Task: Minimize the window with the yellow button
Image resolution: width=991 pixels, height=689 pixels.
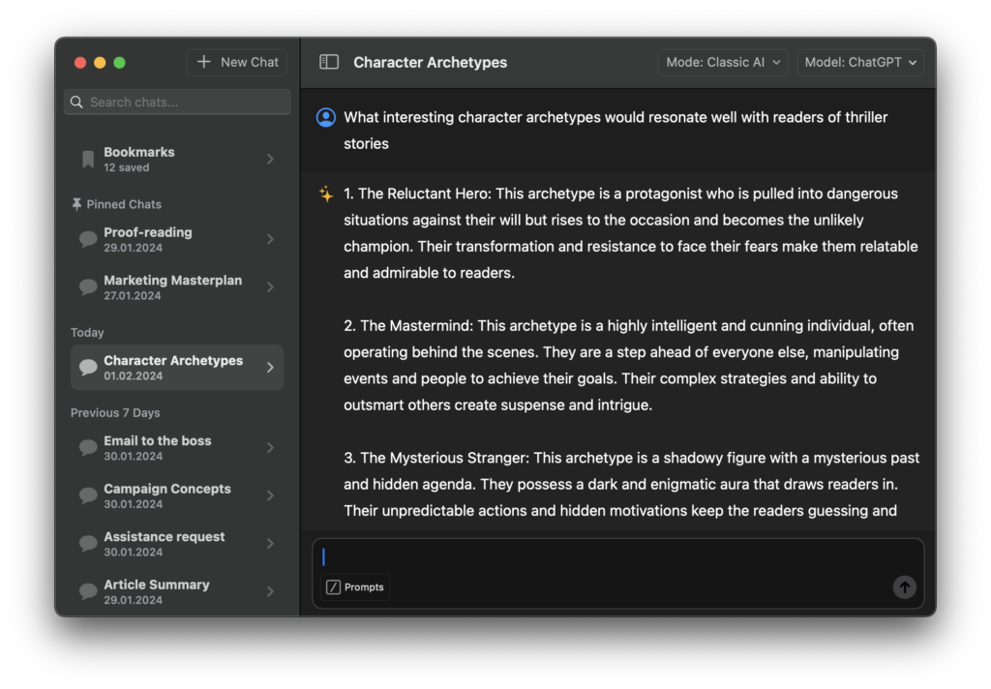Action: coord(100,63)
